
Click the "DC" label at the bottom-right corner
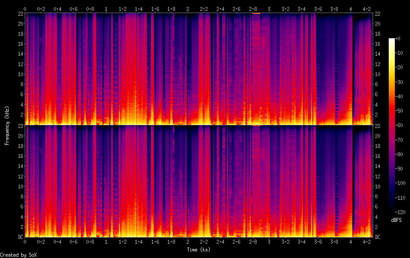pos(378,237)
